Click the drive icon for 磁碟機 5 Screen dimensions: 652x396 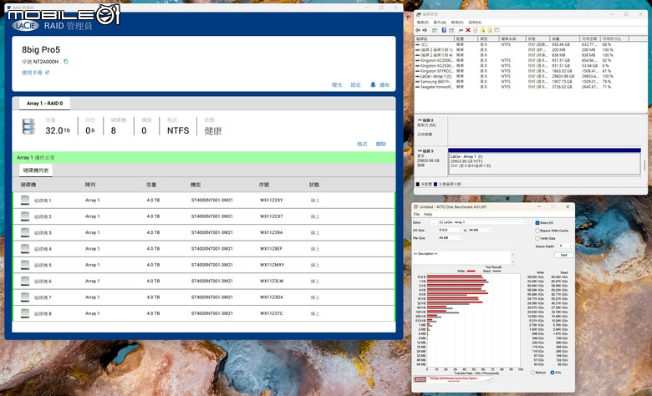[25, 265]
